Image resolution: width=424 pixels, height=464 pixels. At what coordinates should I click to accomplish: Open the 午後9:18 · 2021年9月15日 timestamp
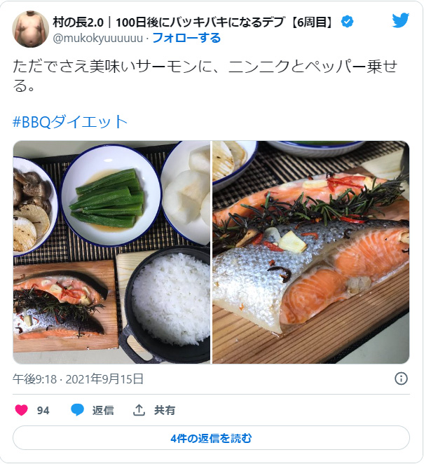coord(78,378)
